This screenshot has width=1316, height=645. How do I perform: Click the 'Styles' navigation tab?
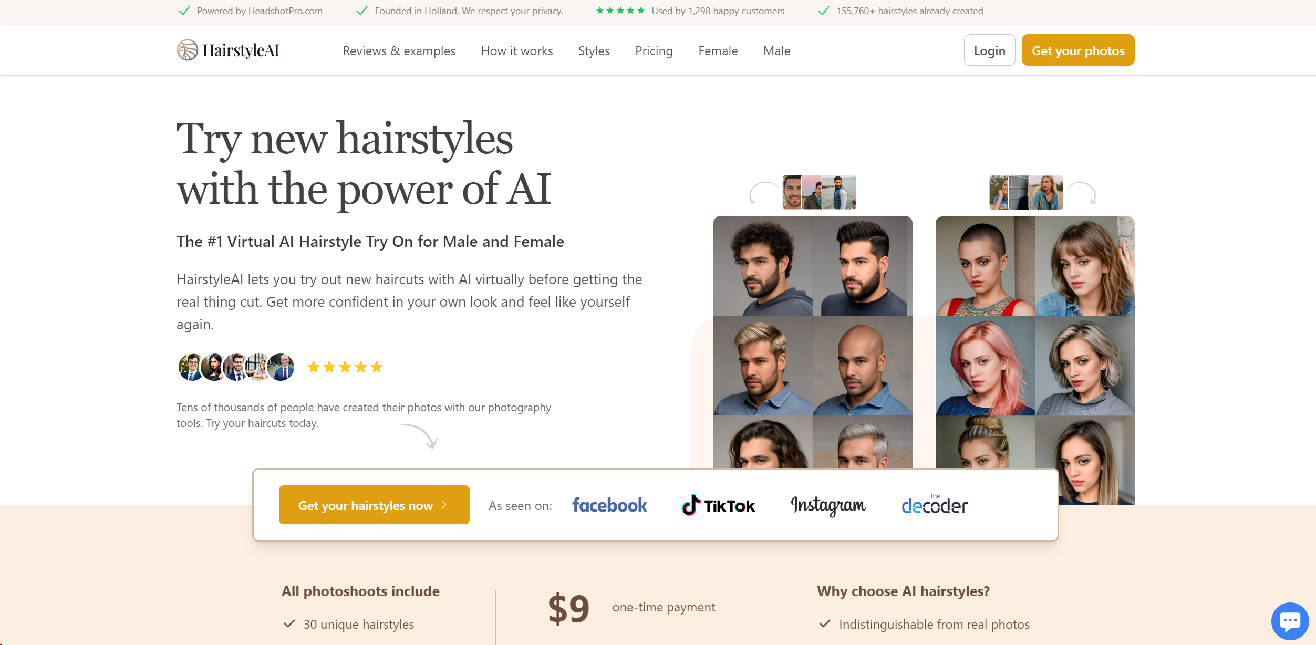coord(593,50)
